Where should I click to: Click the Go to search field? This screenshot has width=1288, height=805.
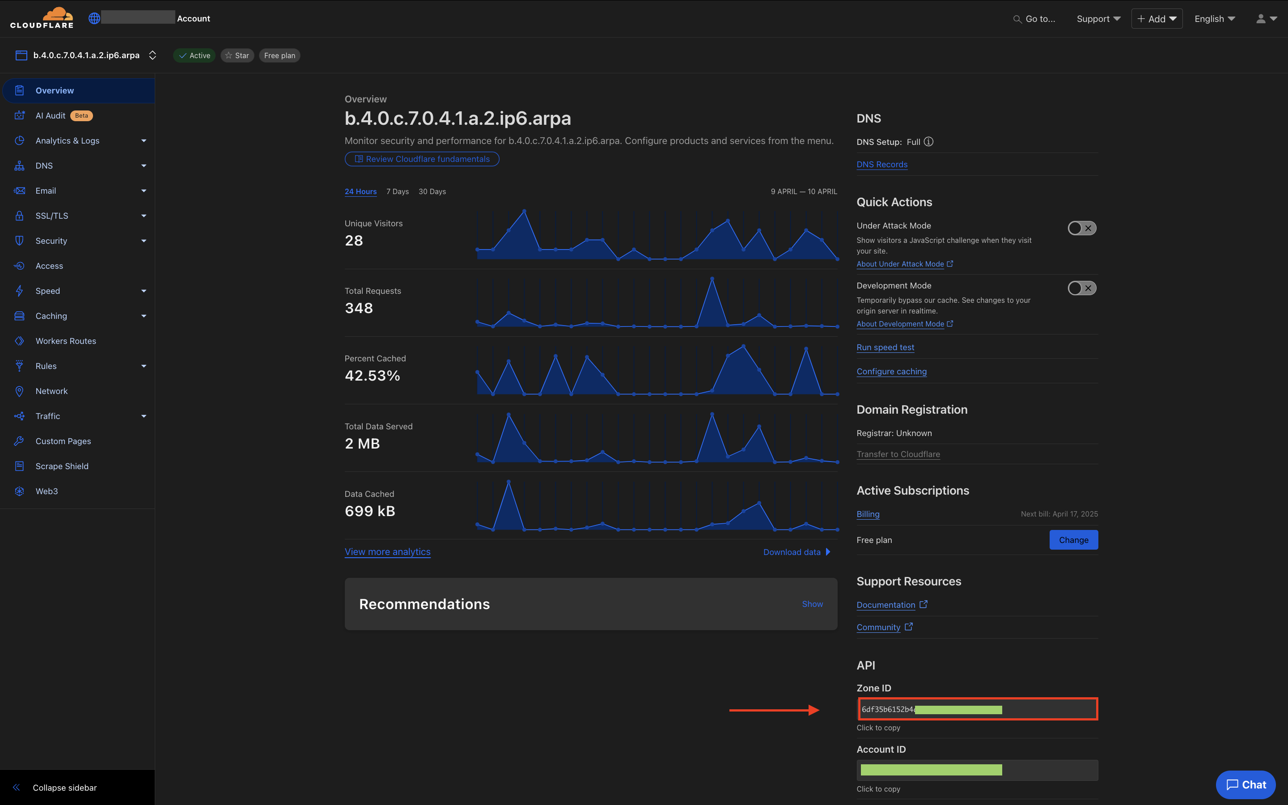[1034, 19]
